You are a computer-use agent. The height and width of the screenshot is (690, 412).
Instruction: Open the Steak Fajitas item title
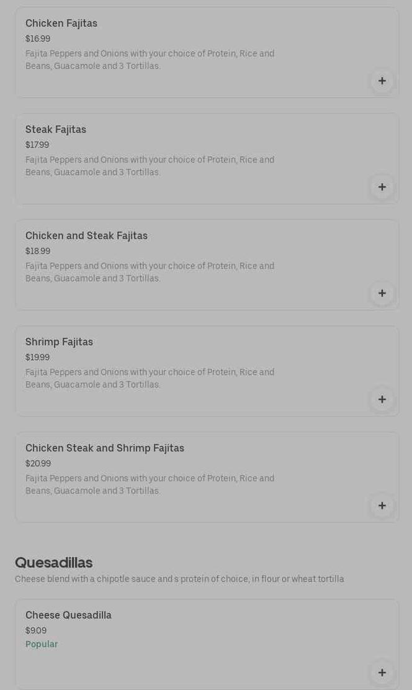(x=56, y=130)
